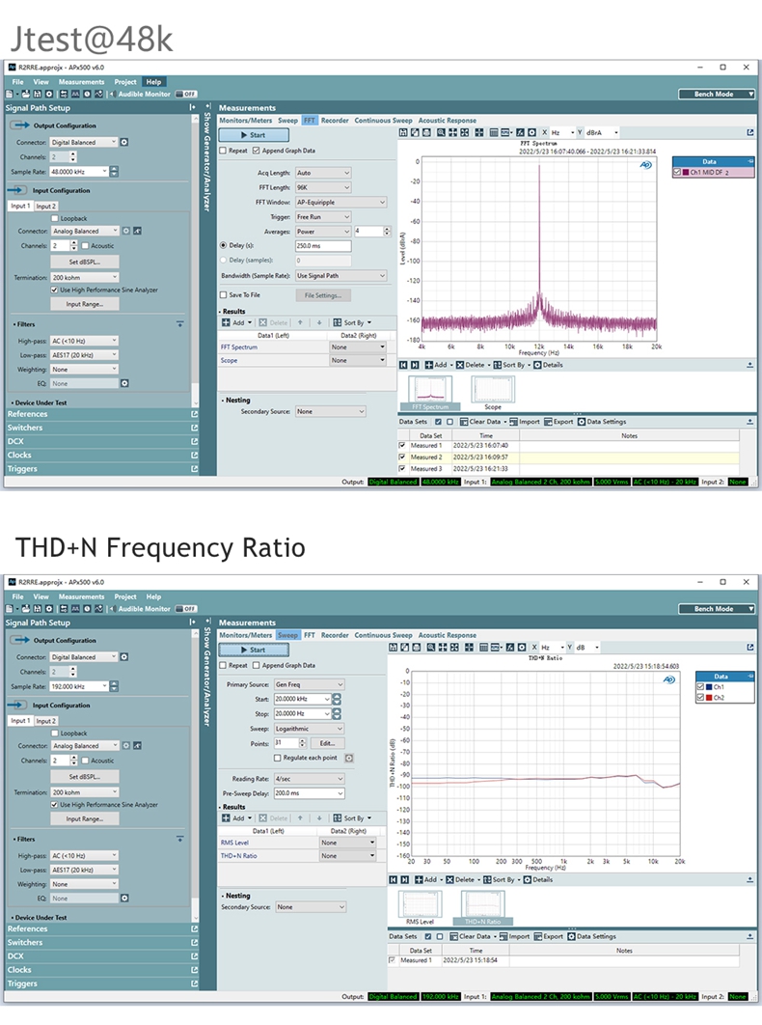Image resolution: width=762 pixels, height=1025 pixels.
Task: Toggle the Regulate each point checkbox
Action: point(277,758)
